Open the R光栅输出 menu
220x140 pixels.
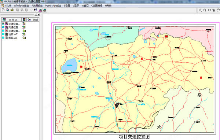37,5
